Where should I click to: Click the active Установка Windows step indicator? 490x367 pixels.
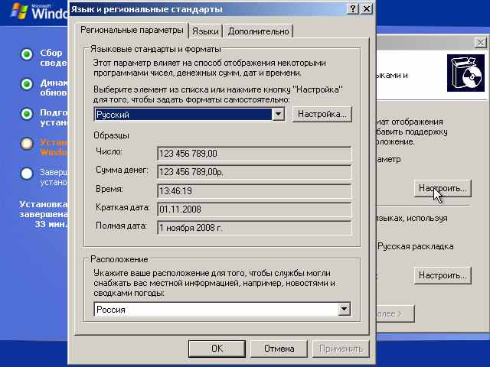pos(27,144)
